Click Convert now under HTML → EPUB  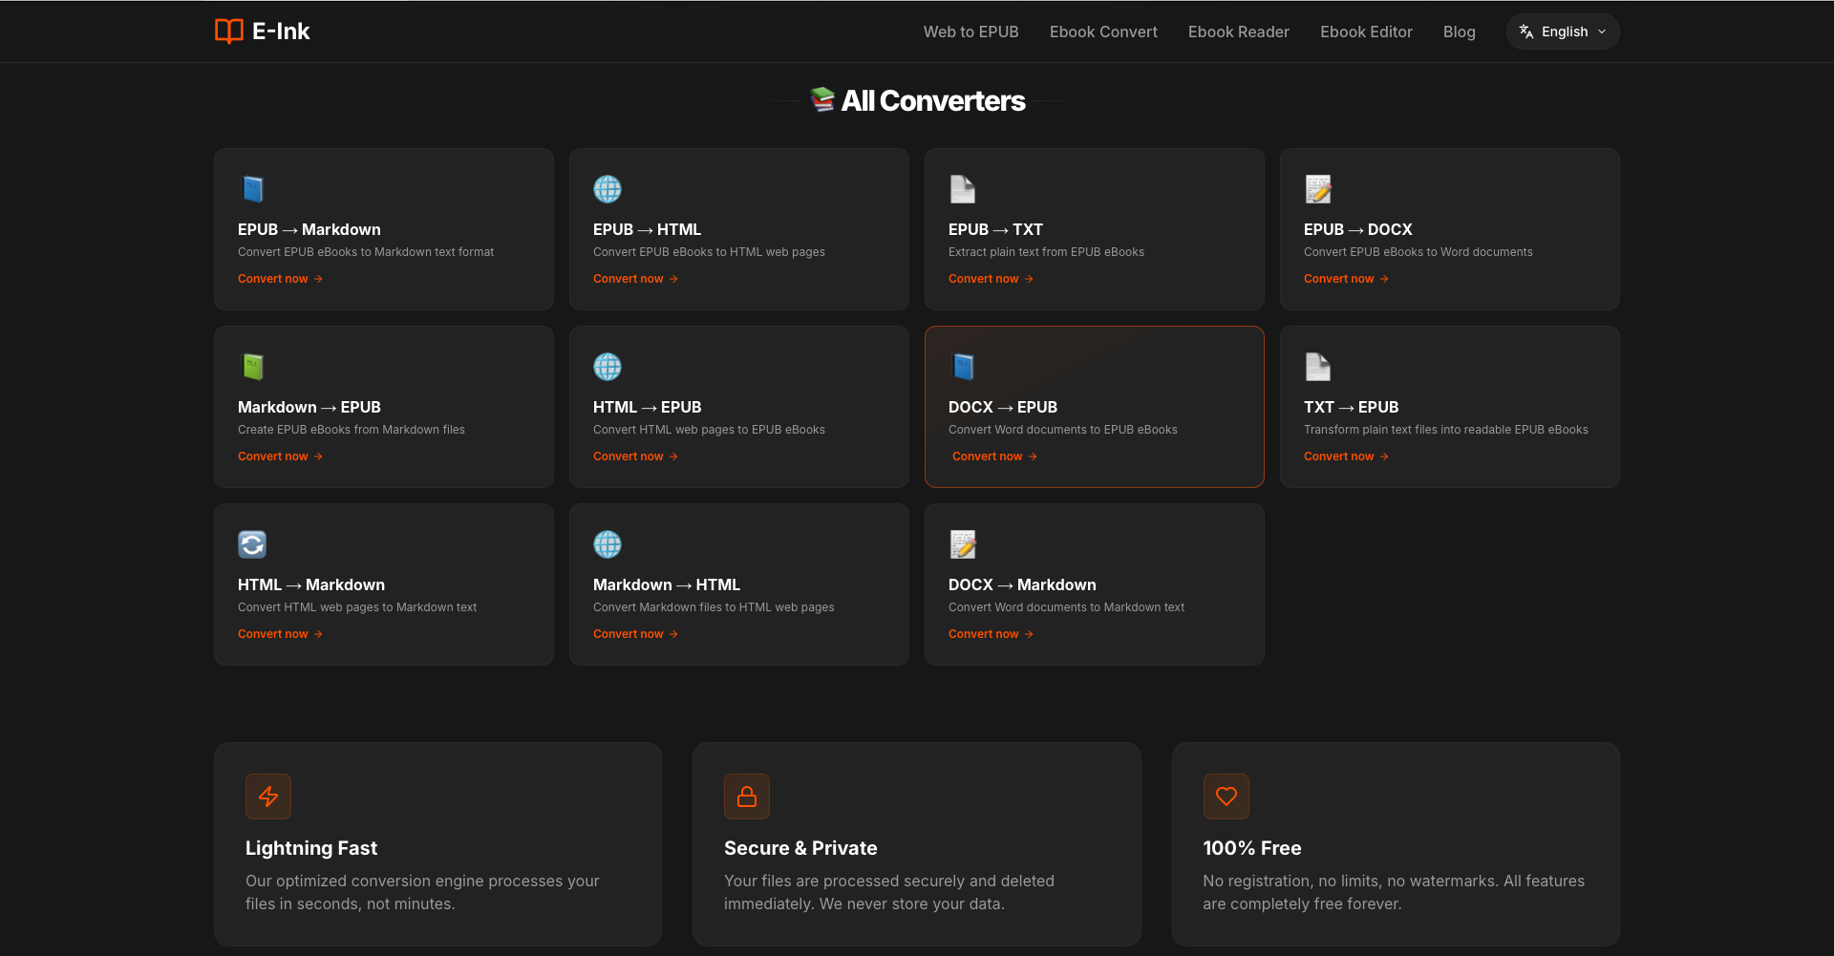(x=636, y=457)
